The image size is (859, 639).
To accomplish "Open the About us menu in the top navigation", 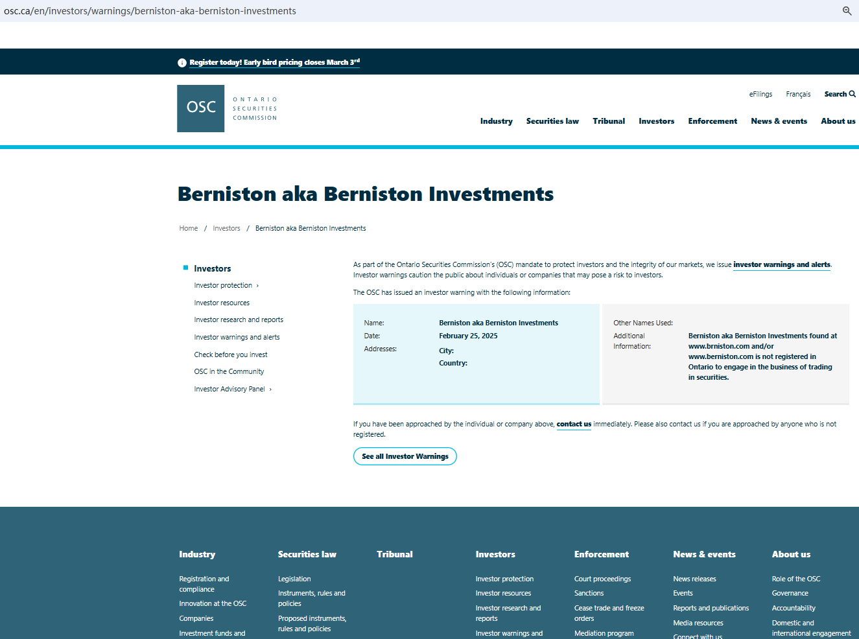I will tap(838, 121).
